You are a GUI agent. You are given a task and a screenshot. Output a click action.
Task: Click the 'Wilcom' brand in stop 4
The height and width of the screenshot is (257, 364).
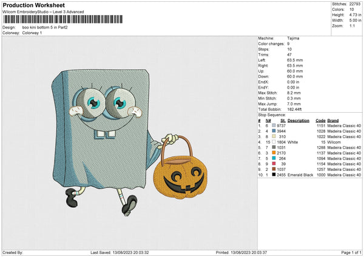pyautogui.click(x=334, y=142)
